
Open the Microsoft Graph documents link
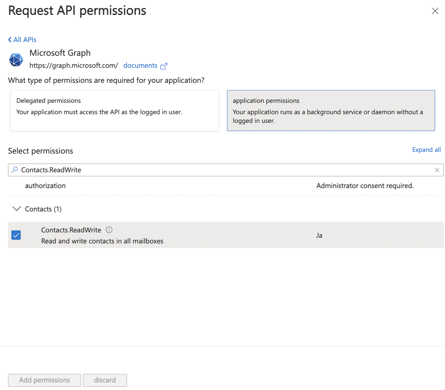point(140,65)
